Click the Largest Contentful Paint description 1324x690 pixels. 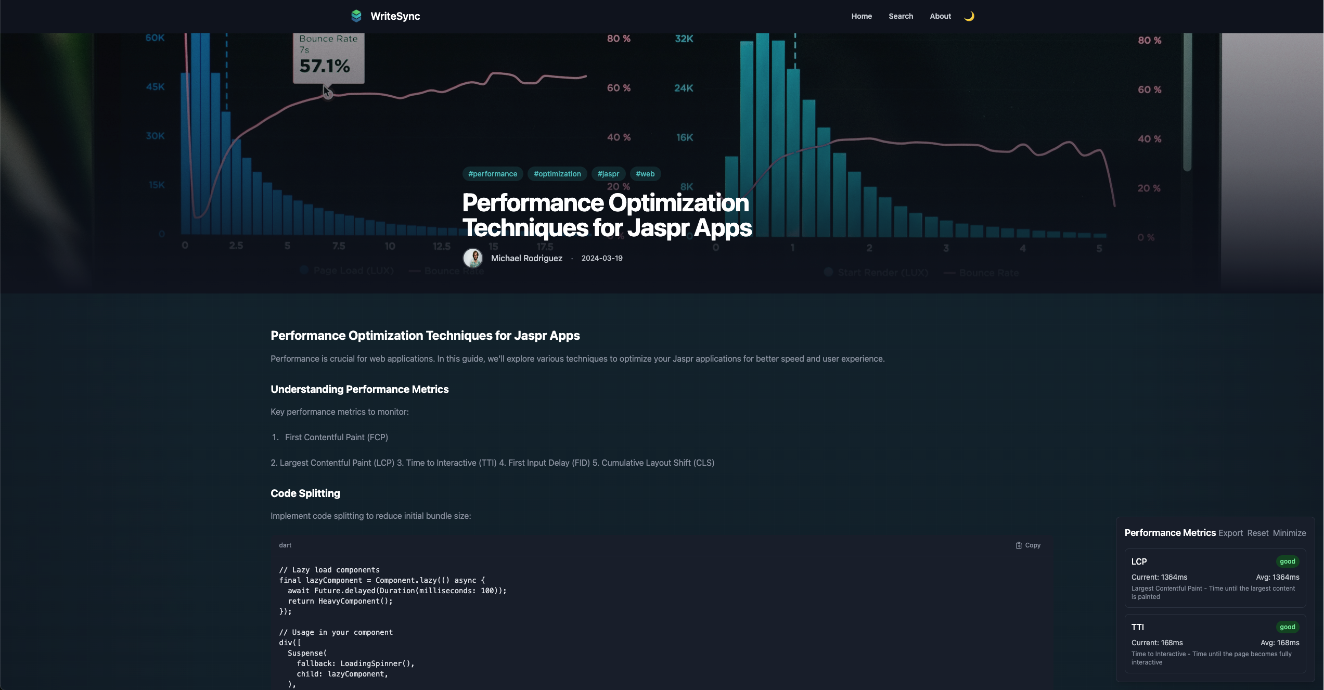pyautogui.click(x=1213, y=593)
